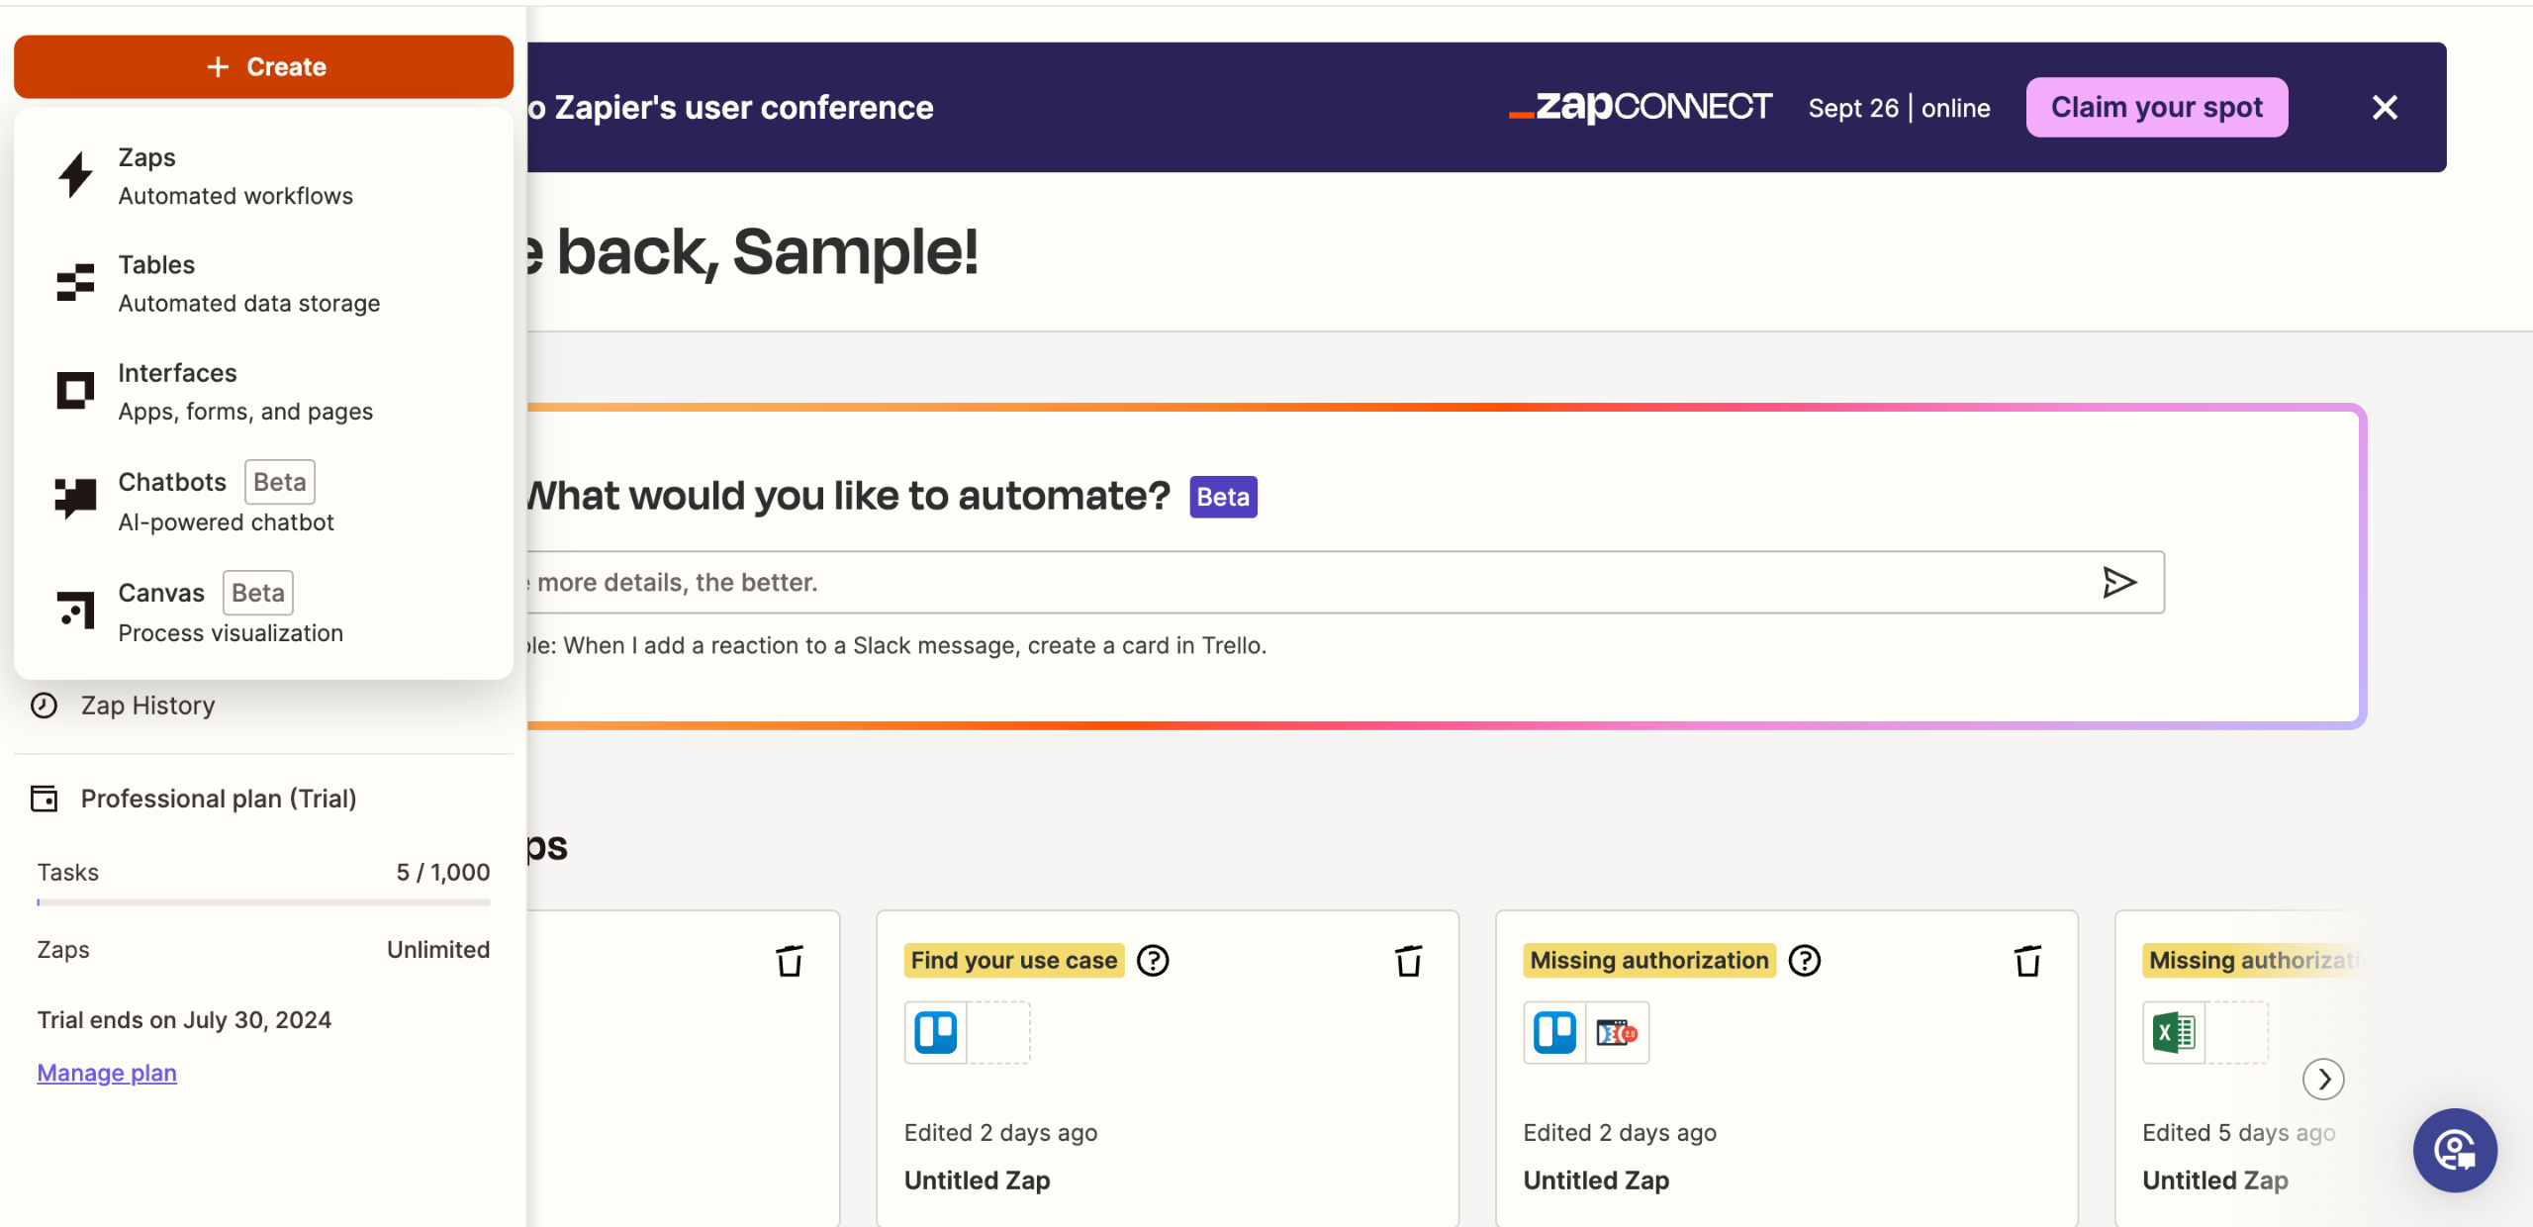Click help icon beside Find your use case

(x=1153, y=961)
